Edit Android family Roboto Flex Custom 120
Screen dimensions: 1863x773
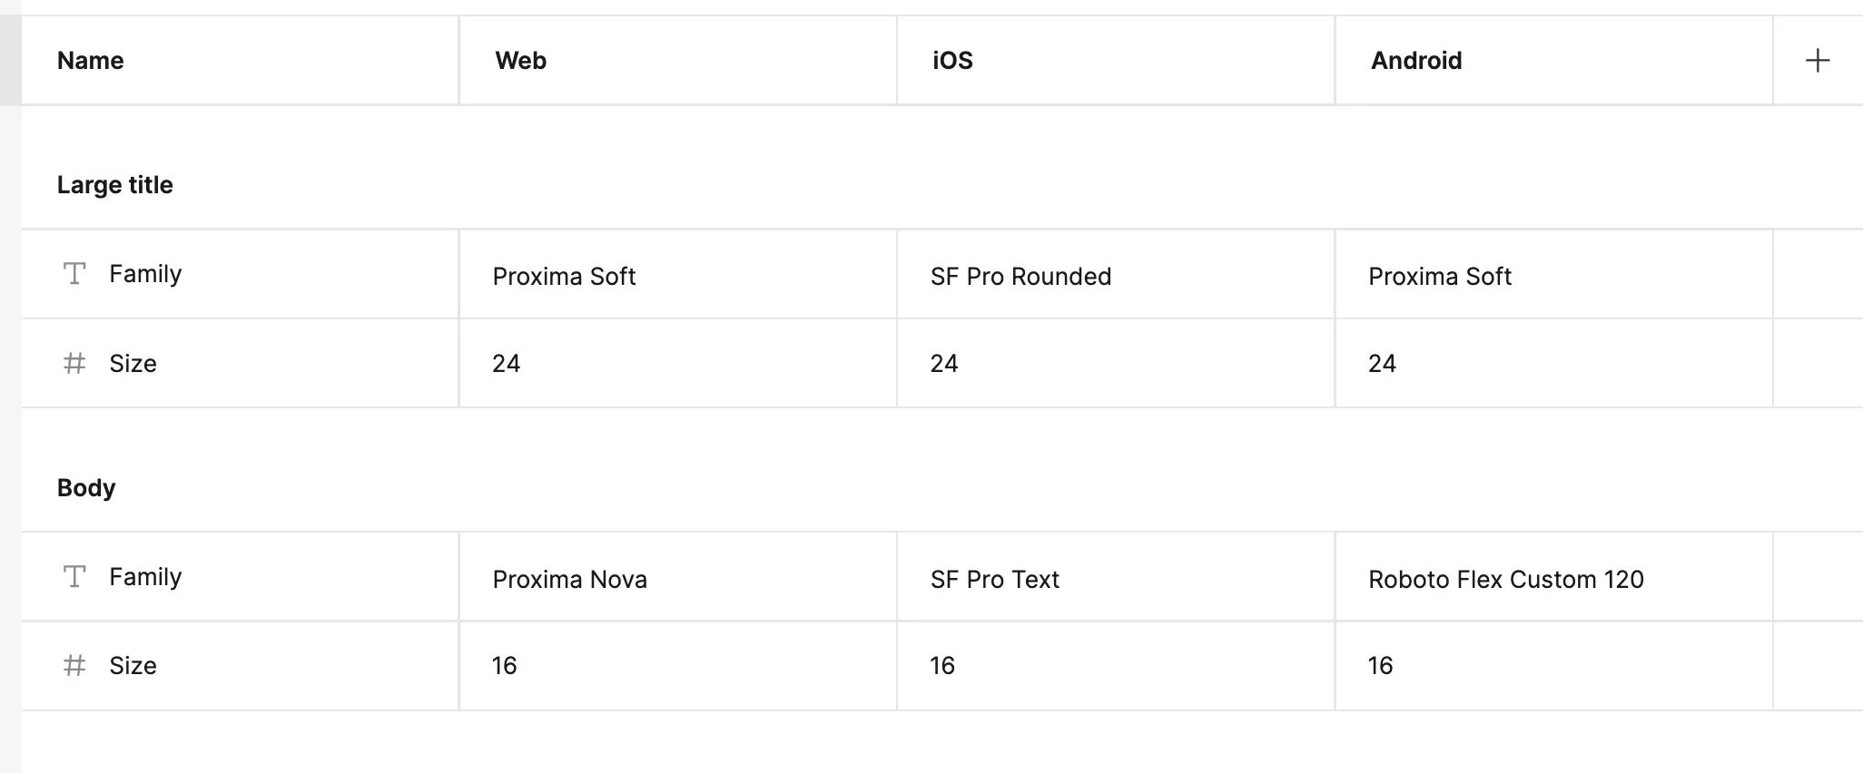coord(1553,577)
